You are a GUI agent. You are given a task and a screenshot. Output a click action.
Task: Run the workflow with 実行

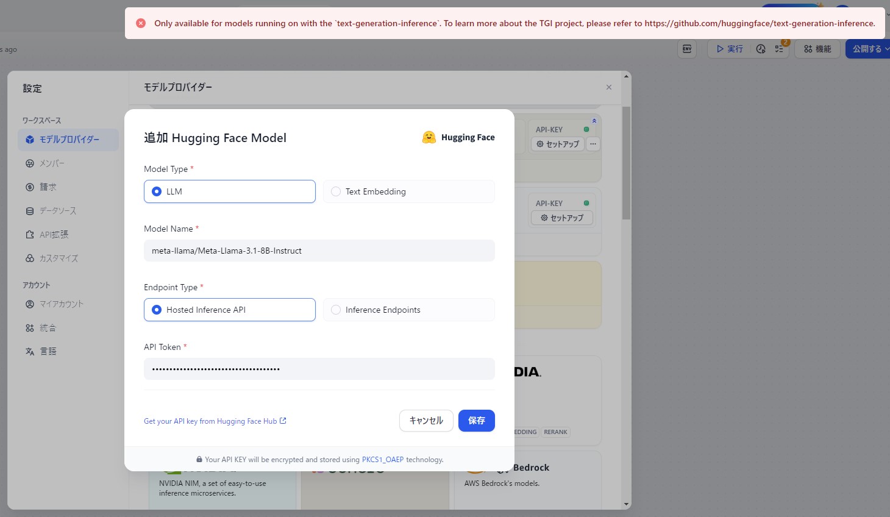pyautogui.click(x=730, y=49)
